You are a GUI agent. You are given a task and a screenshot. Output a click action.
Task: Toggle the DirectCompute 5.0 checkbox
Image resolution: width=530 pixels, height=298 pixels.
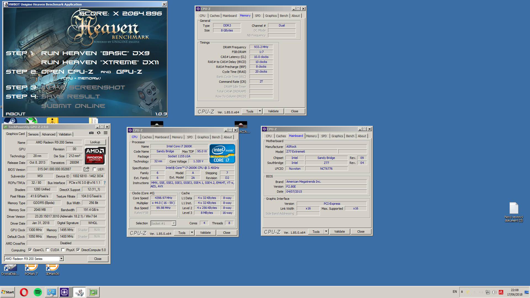click(x=78, y=250)
